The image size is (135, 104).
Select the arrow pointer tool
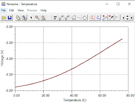click(31, 18)
